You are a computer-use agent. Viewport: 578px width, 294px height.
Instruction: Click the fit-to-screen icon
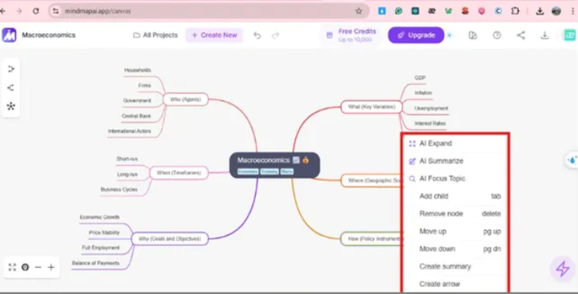(x=12, y=267)
